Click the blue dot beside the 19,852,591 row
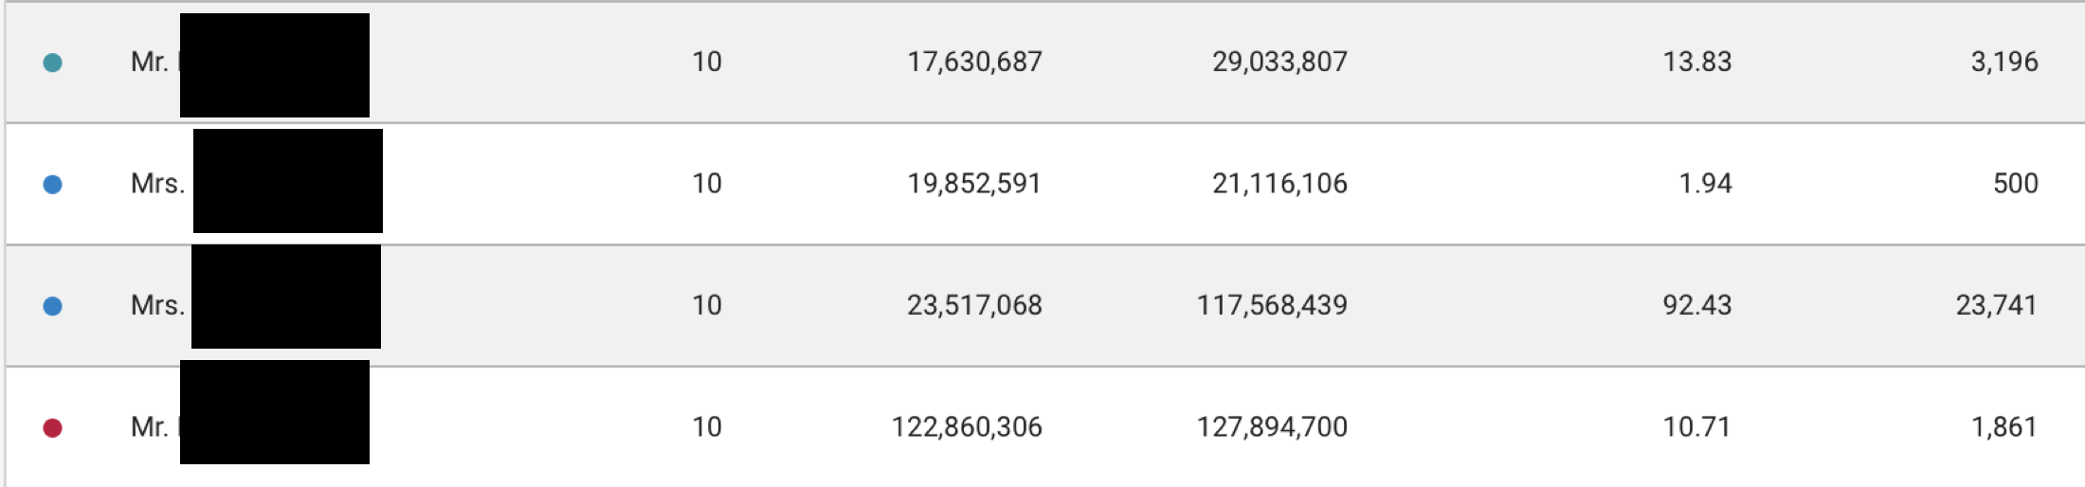The image size is (2085, 487). (x=53, y=185)
